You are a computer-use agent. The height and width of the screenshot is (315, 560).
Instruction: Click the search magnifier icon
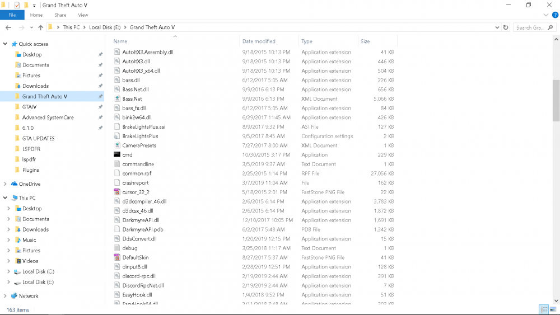pos(550,27)
